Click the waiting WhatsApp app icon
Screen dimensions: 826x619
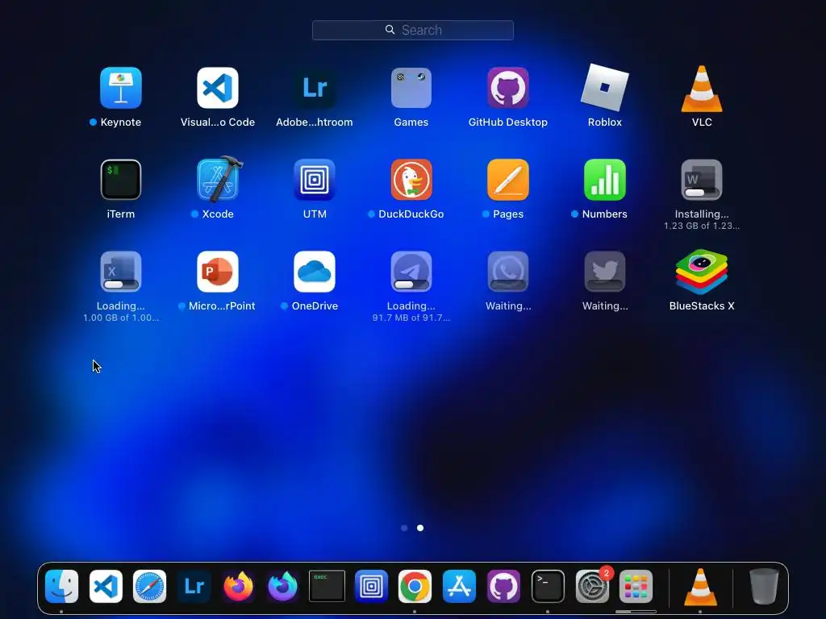508,272
